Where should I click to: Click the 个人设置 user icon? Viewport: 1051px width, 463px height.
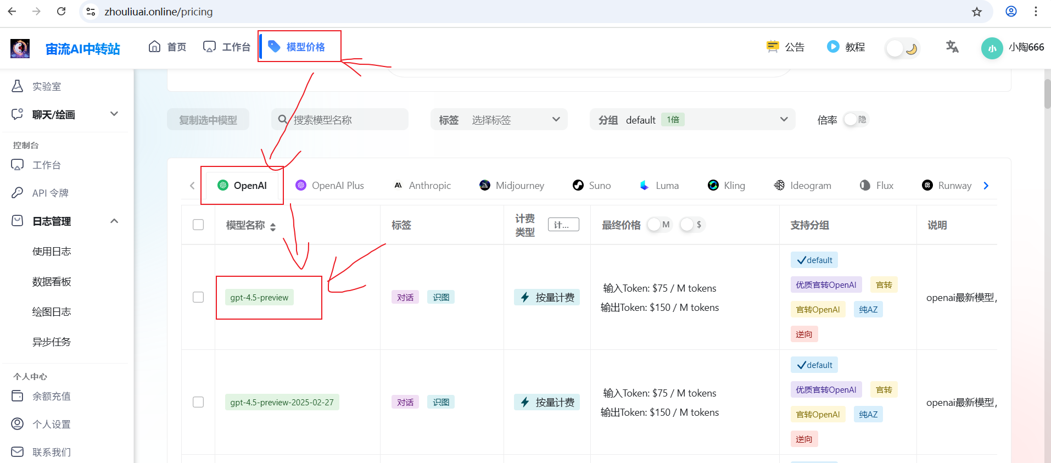[x=18, y=424]
